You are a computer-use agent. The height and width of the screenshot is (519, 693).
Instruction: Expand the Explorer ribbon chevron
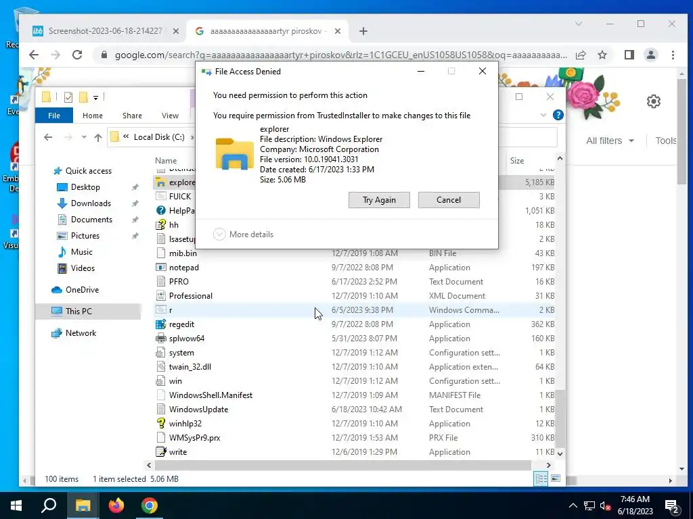pyautogui.click(x=543, y=115)
